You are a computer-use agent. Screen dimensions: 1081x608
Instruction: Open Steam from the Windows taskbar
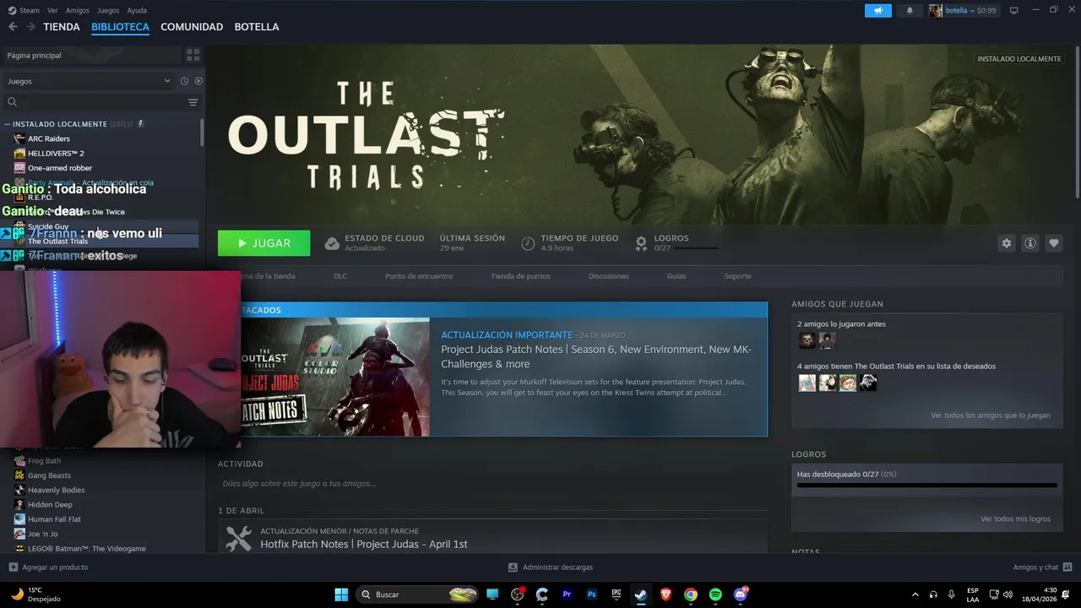[x=640, y=594]
